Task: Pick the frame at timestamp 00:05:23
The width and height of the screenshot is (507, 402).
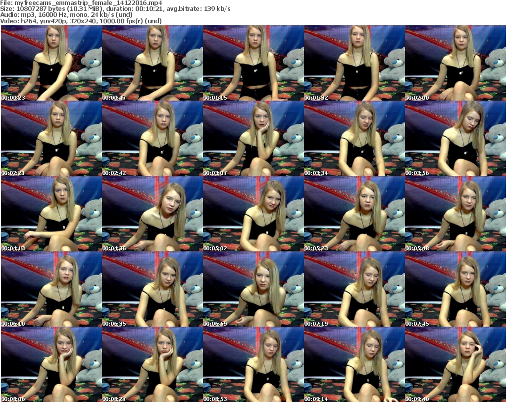Action: 355,214
